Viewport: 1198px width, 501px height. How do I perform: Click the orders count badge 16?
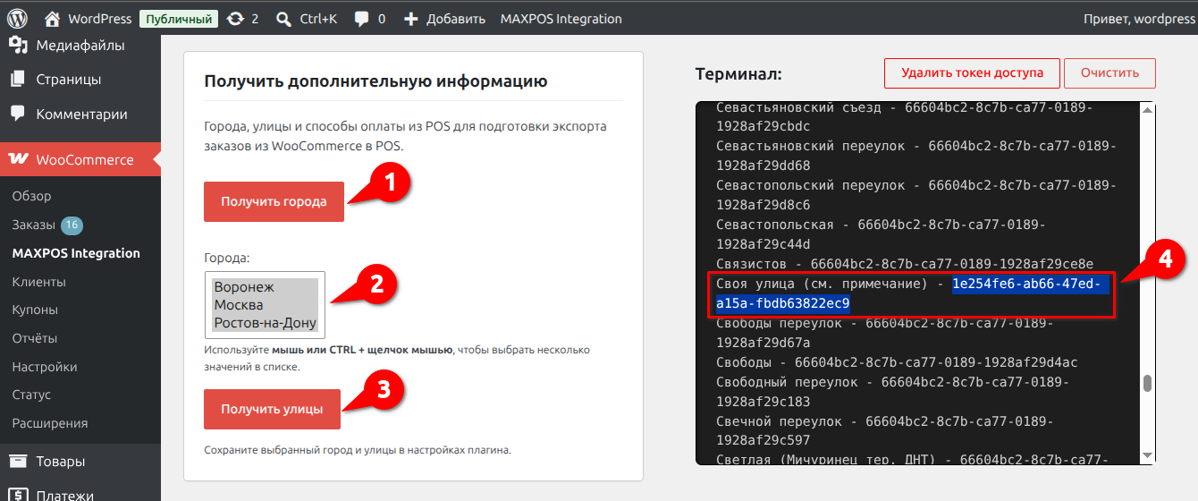[x=72, y=225]
